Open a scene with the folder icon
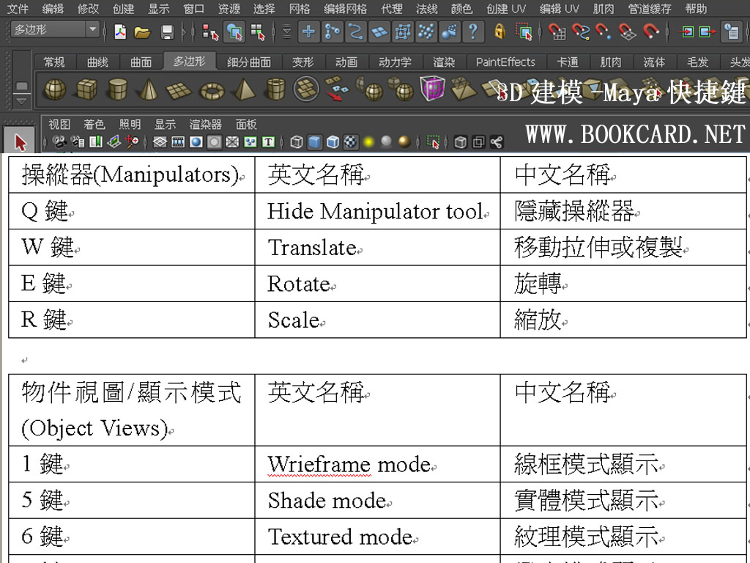This screenshot has height=563, width=750. click(x=142, y=32)
